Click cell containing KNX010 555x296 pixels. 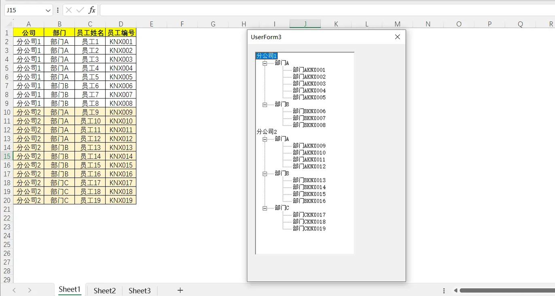point(121,121)
